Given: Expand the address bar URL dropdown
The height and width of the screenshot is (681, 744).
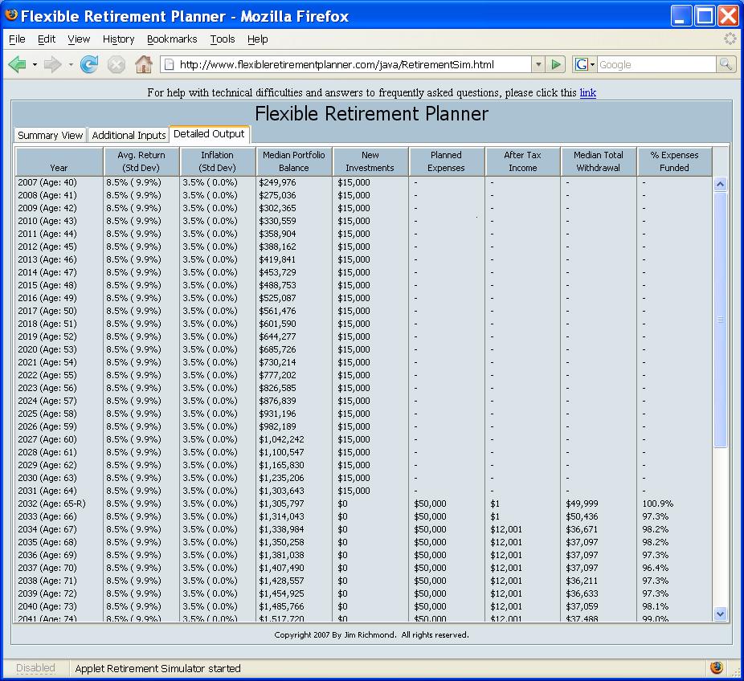Looking at the screenshot, I should click(x=538, y=64).
